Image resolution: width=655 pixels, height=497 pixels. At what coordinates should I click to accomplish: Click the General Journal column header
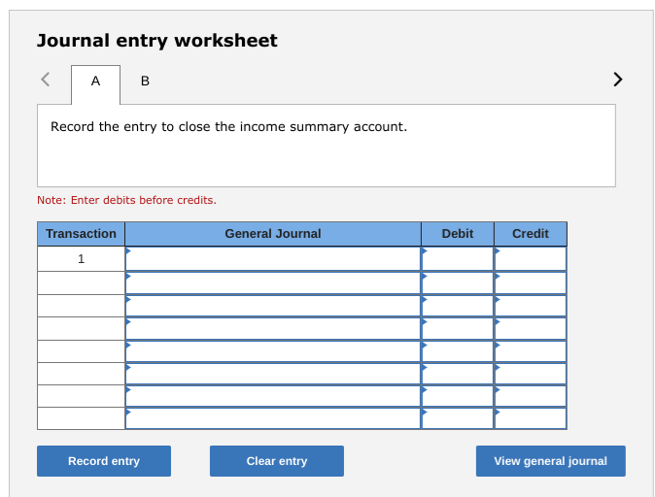[x=273, y=234]
